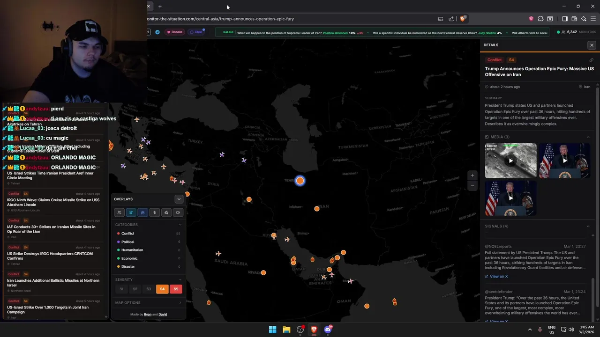Expand Map Options section
The image size is (600, 337).
(x=148, y=303)
